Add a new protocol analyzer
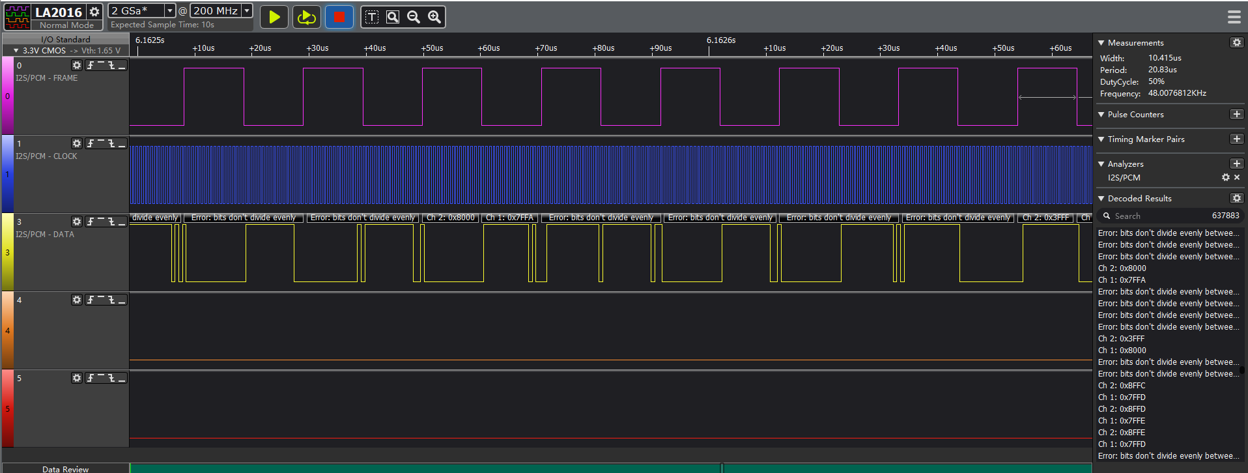The image size is (1248, 473). (x=1236, y=164)
